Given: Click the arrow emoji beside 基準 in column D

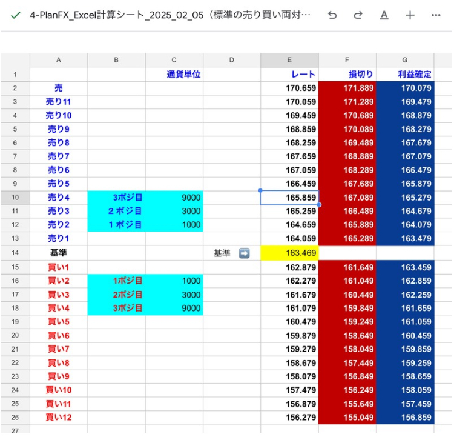Looking at the screenshot, I should click(x=244, y=253).
